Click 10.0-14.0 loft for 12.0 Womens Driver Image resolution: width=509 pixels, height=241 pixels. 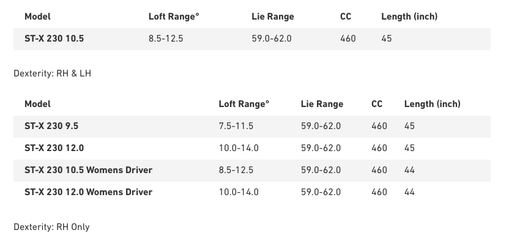(239, 192)
